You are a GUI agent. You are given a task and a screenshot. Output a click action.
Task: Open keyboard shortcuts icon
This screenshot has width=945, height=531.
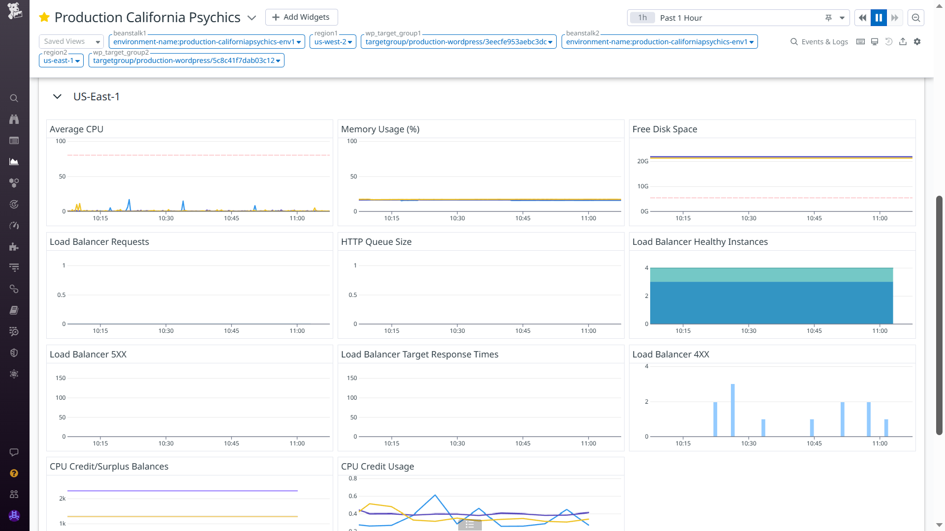tap(860, 42)
